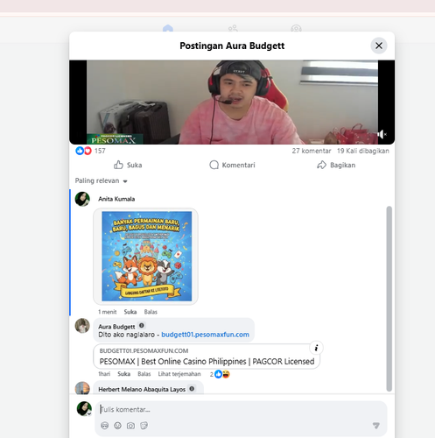The width and height of the screenshot is (435, 438).
Task: Like Aura Budgett's comment with Suka
Action: (123, 374)
